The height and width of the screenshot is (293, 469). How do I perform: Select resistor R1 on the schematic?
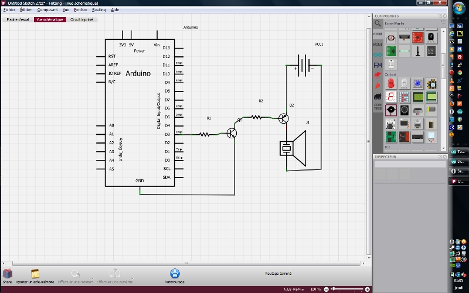point(204,135)
